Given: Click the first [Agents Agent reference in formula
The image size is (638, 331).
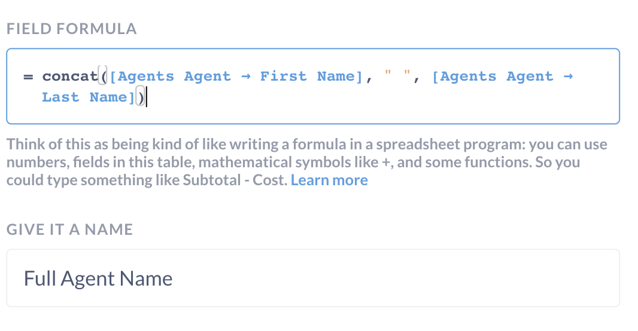Looking at the screenshot, I should 170,76.
